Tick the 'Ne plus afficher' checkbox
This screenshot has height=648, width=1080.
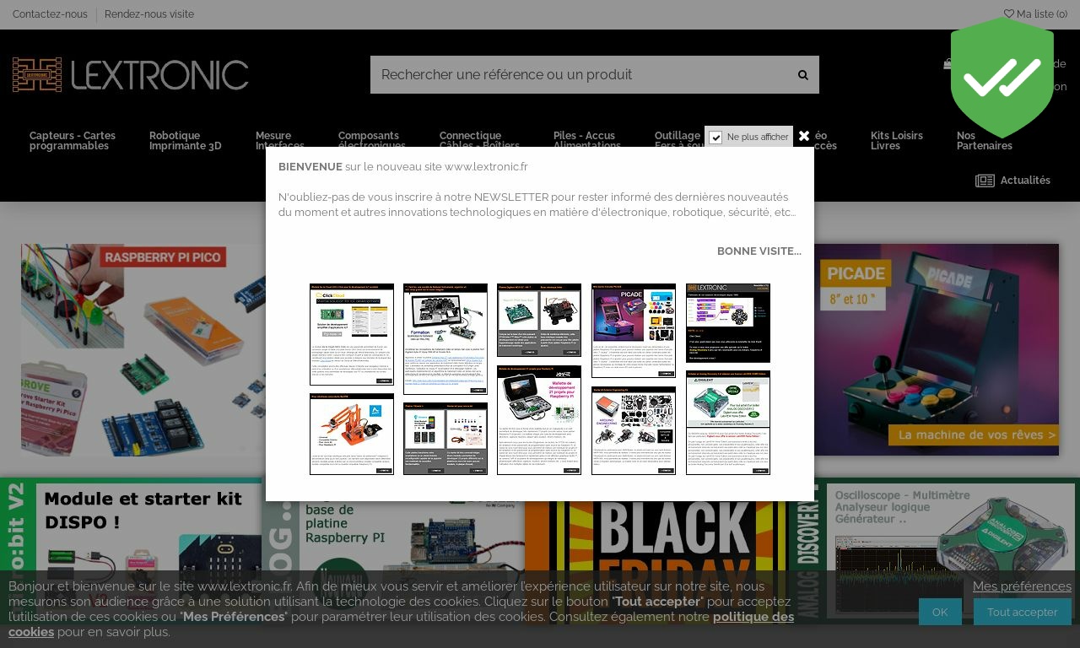[x=715, y=138]
